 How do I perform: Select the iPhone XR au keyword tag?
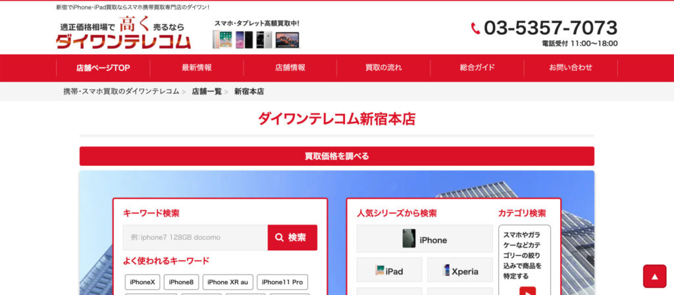228,282
